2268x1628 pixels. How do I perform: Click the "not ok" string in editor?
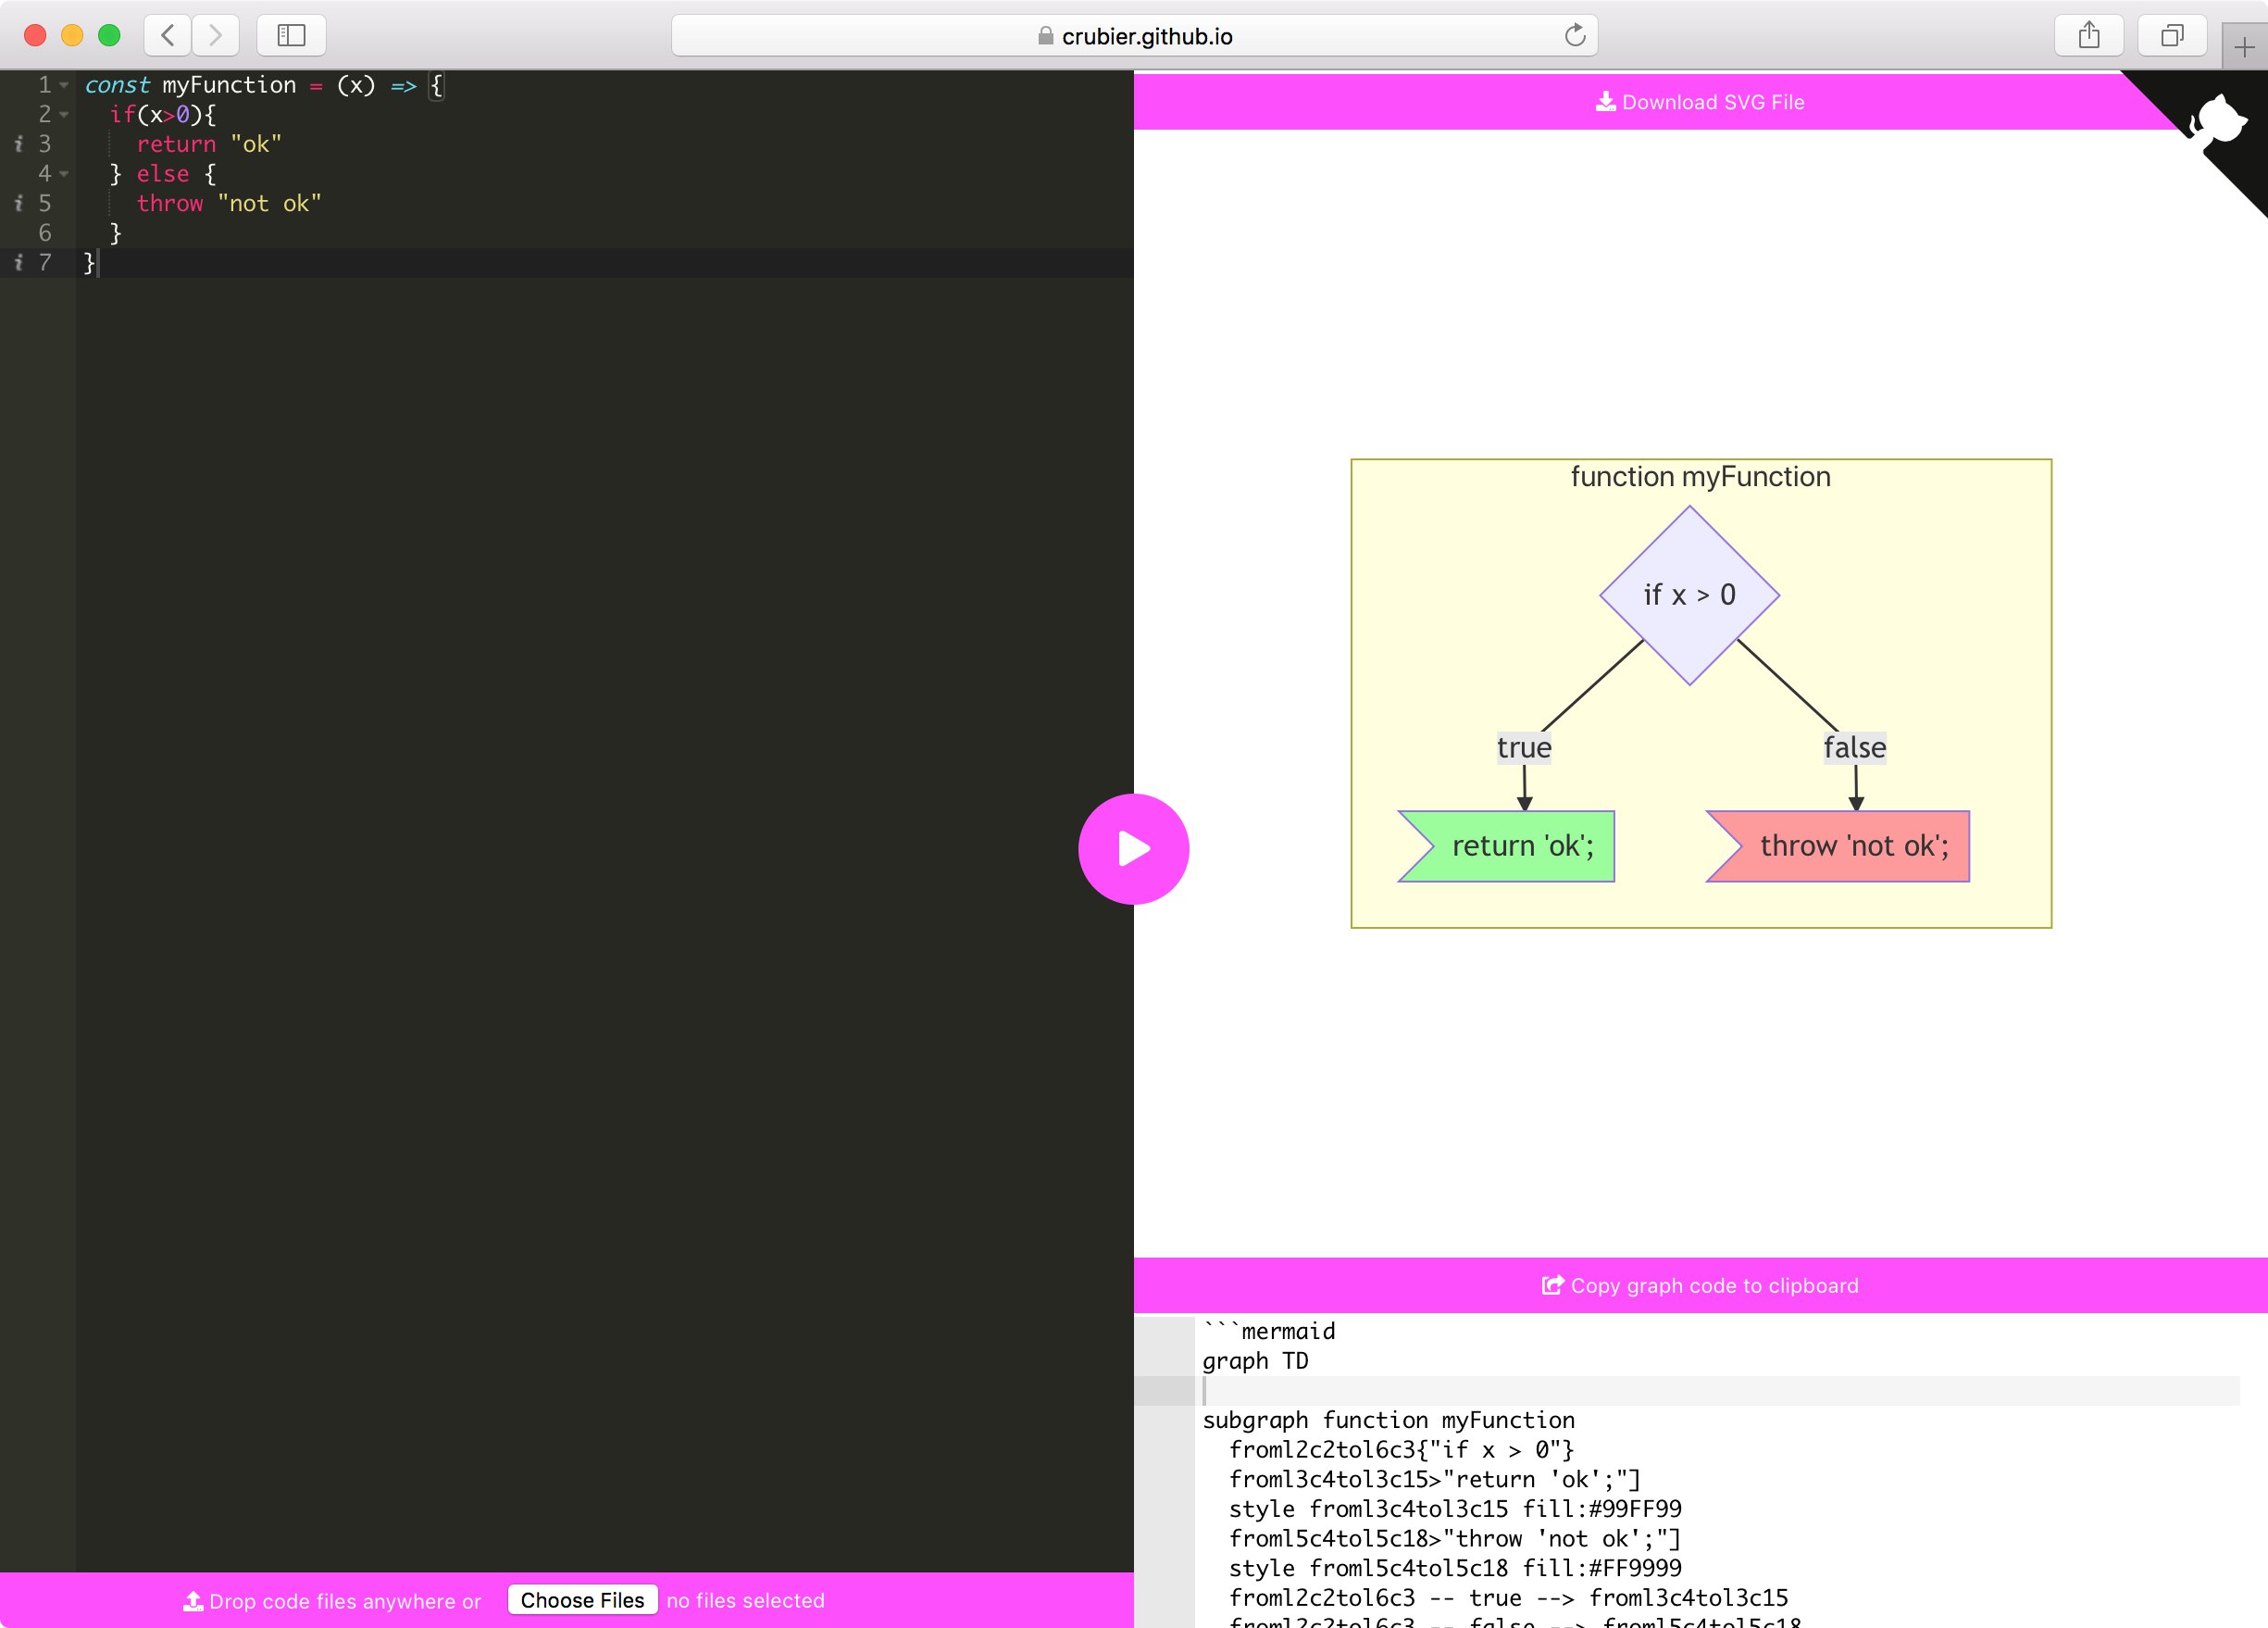tap(269, 203)
